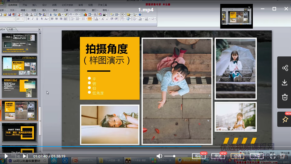Open the 倍速 playback speed options
This screenshot has width=291, height=164.
(x=218, y=156)
